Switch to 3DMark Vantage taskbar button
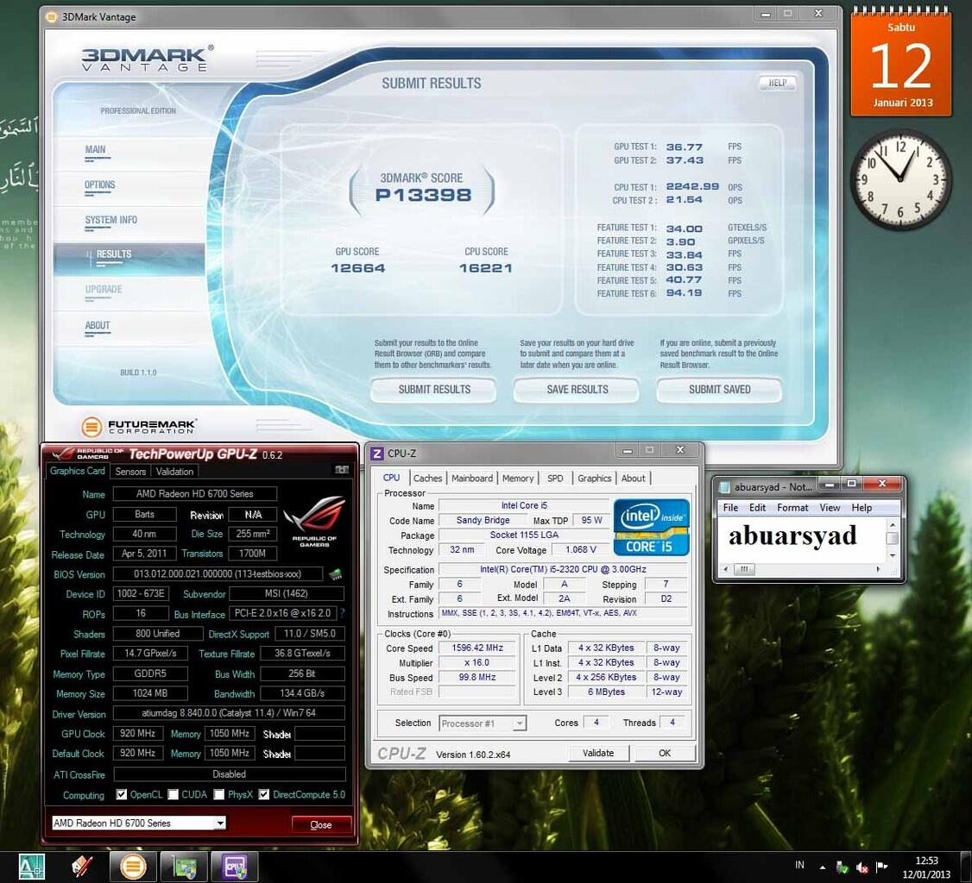This screenshot has height=883, width=972. [133, 867]
